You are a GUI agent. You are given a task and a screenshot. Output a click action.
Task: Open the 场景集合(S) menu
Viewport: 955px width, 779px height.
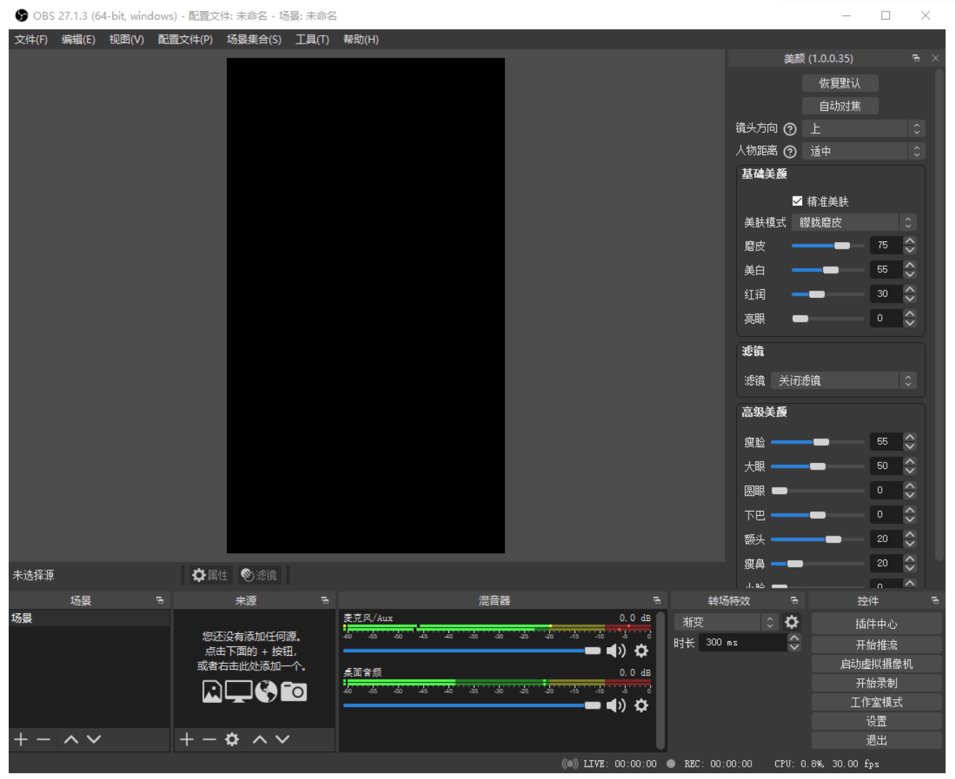tap(254, 39)
